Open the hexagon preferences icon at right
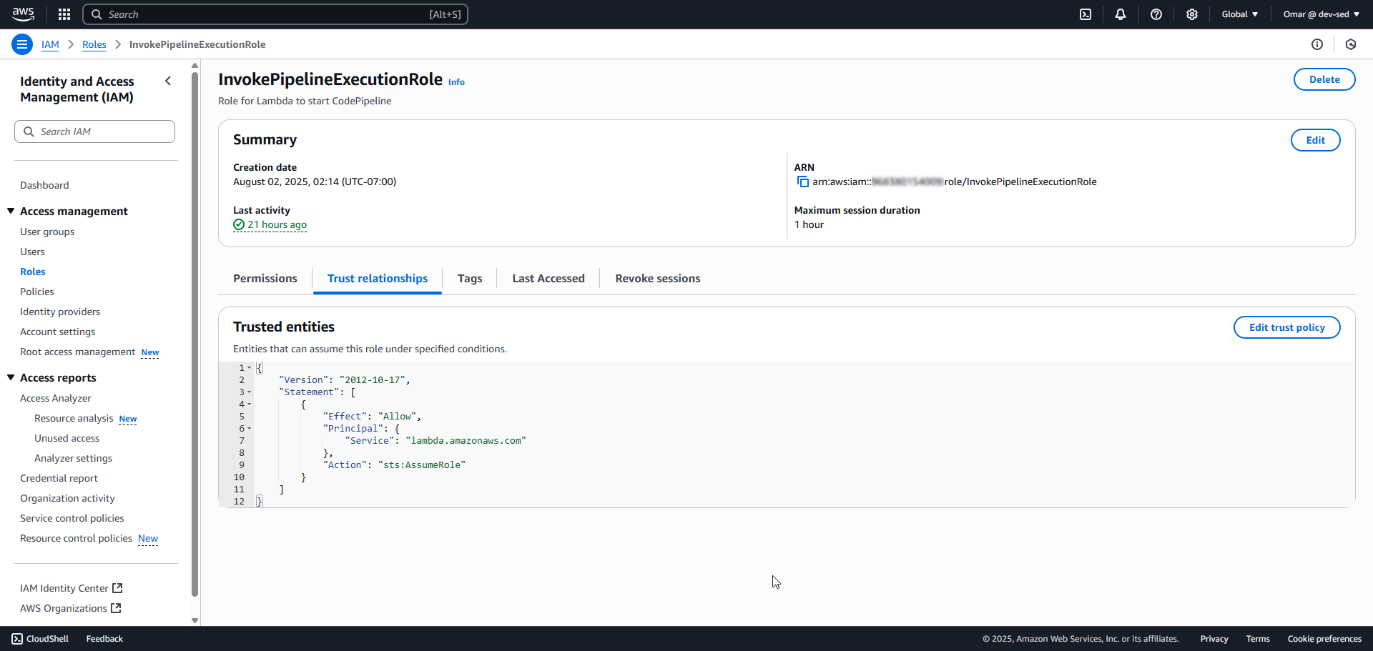The height and width of the screenshot is (651, 1373). [x=1351, y=44]
